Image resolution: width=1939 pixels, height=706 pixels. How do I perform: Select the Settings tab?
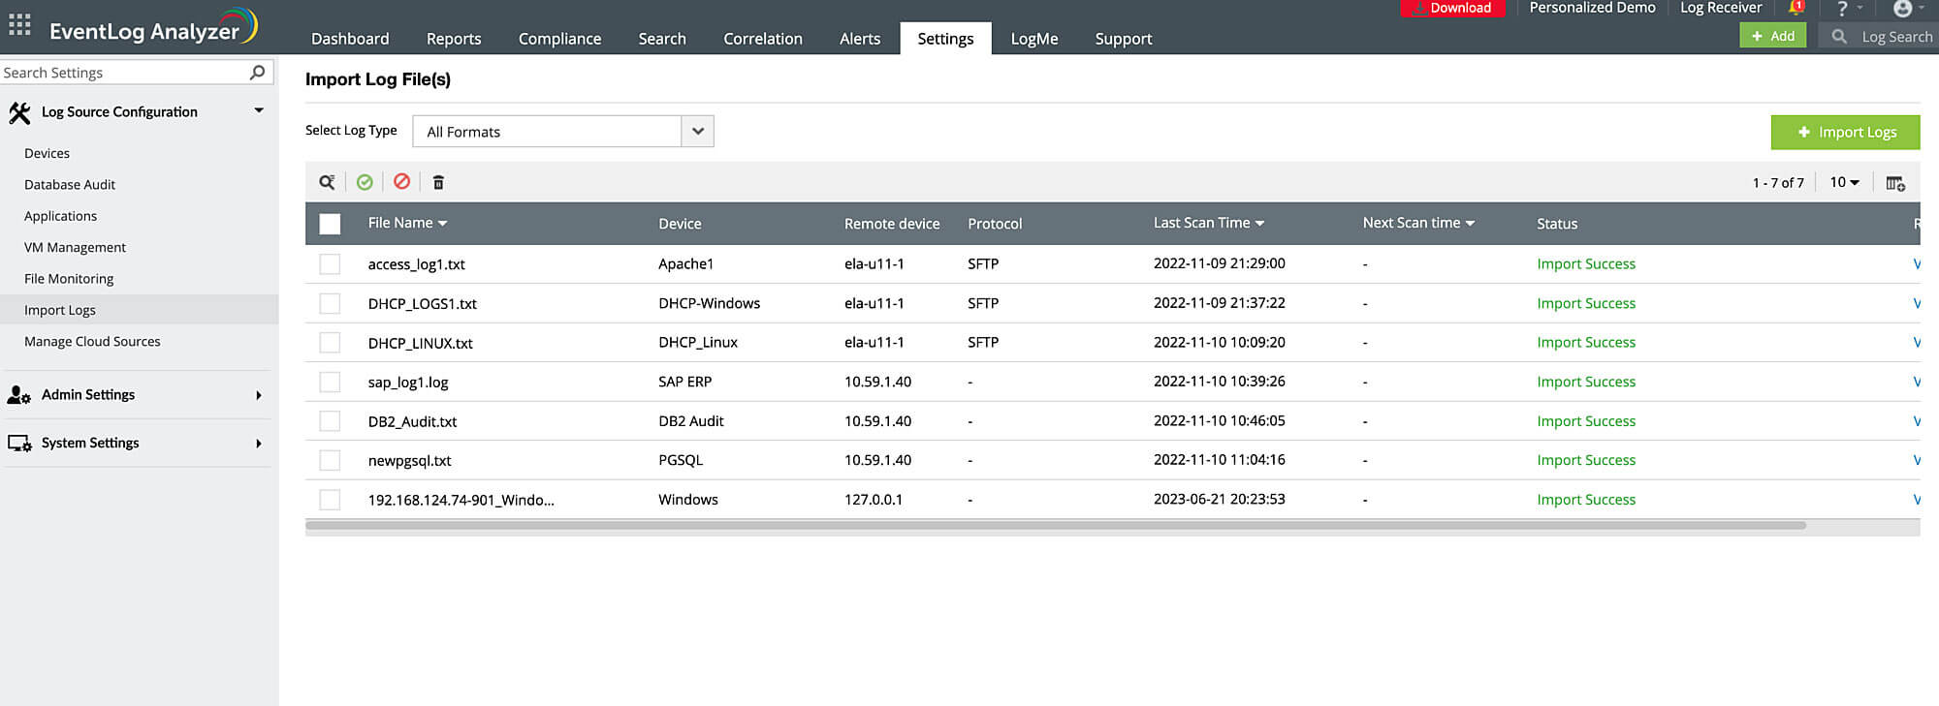(945, 39)
